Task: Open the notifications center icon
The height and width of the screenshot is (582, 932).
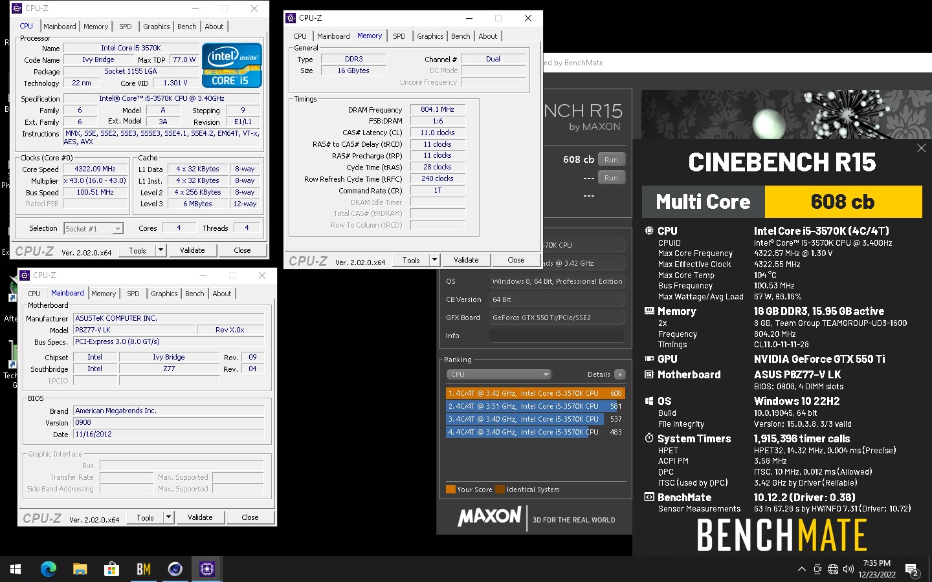Action: click(x=913, y=570)
